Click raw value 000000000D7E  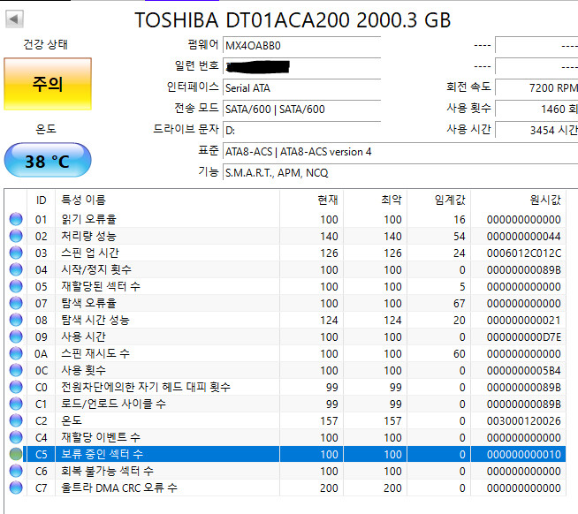coord(523,336)
